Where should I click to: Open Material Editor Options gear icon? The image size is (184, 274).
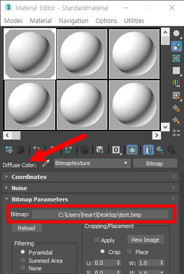coord(176,108)
